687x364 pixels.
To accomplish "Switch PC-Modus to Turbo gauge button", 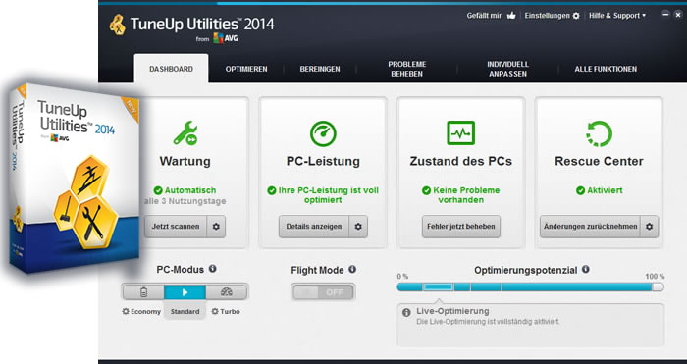I will 226,292.
